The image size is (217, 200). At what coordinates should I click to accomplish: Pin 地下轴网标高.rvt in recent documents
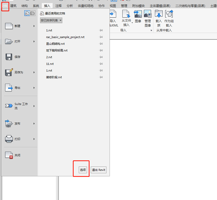tap(101, 50)
